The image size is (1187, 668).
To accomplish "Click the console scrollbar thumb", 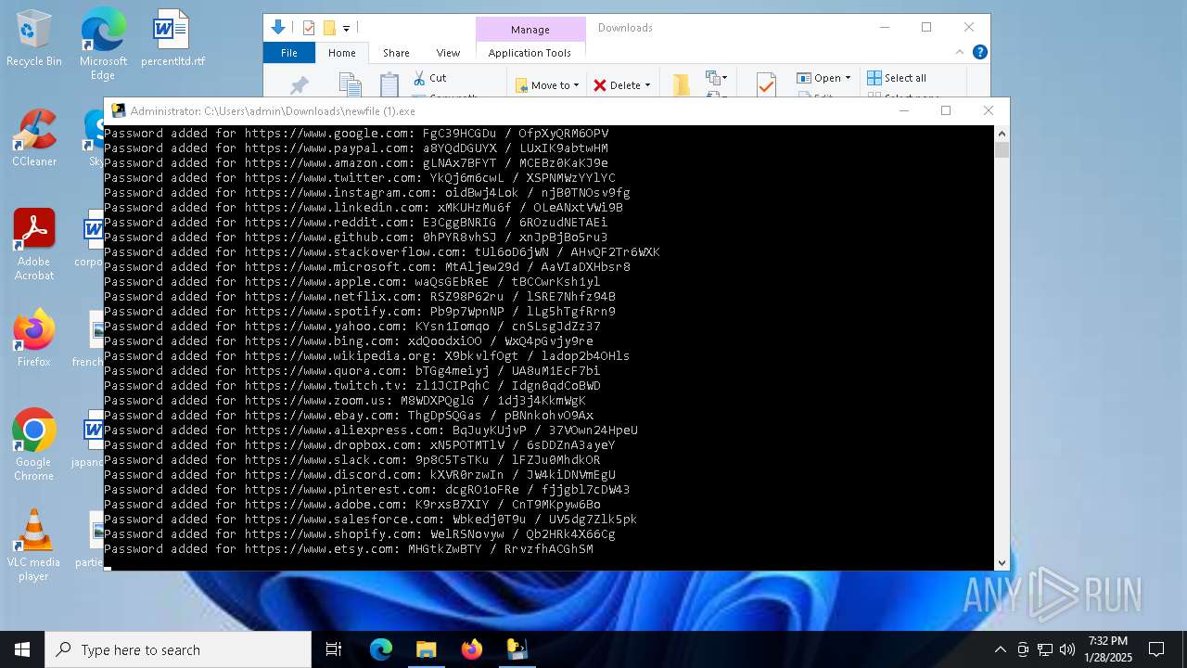I will tap(1002, 150).
